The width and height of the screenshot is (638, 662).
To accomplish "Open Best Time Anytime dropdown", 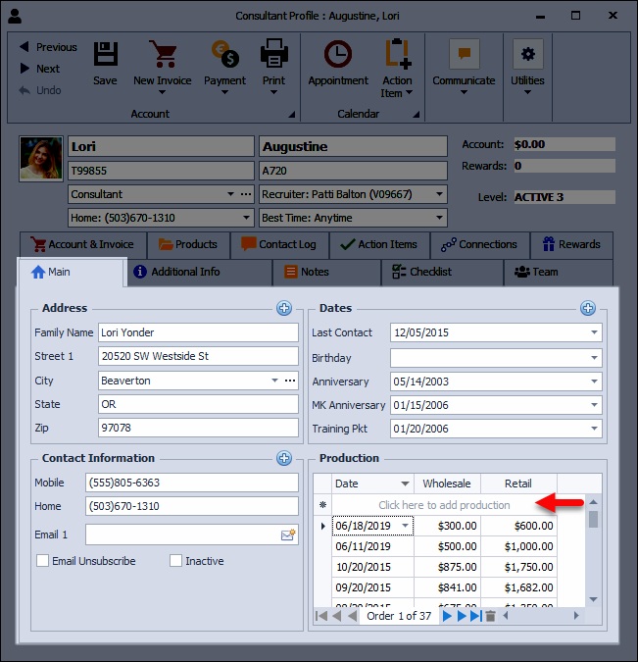I will point(439,218).
